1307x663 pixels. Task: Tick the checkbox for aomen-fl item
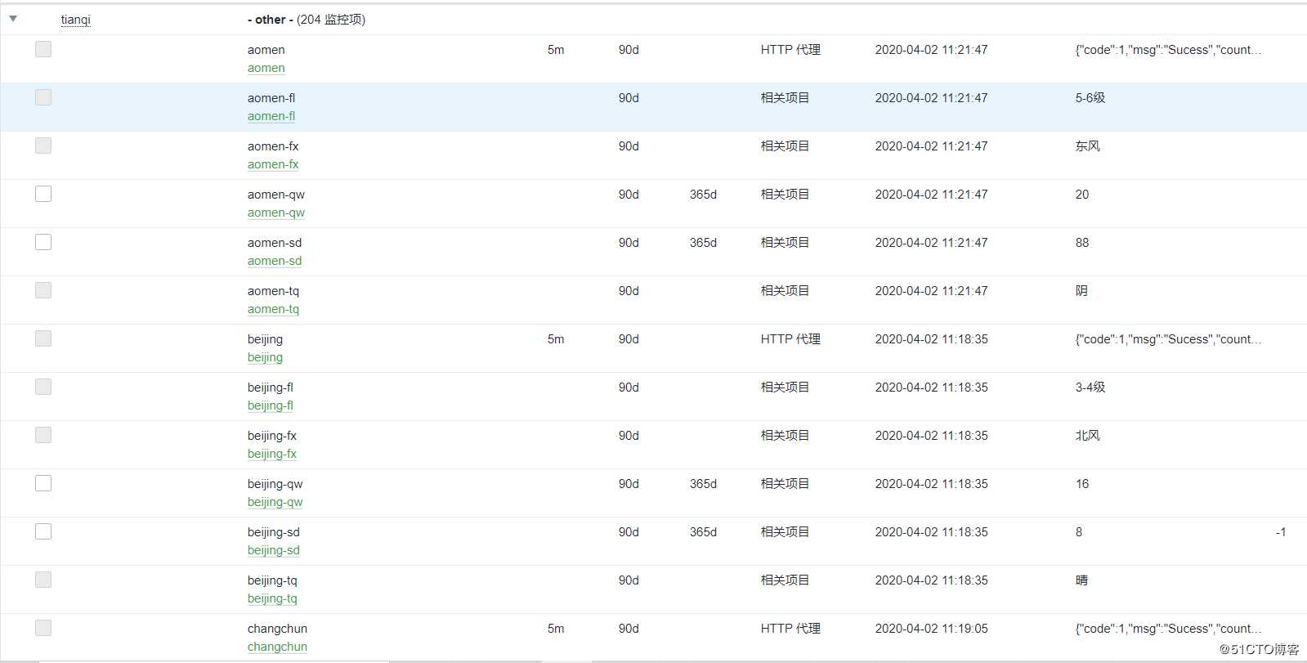pos(43,97)
